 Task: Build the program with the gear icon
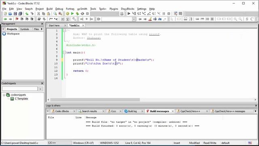tap(68, 14)
